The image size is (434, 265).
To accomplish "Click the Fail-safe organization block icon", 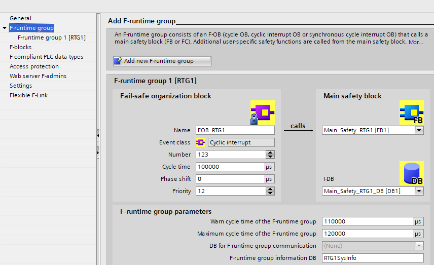I will 262,112.
